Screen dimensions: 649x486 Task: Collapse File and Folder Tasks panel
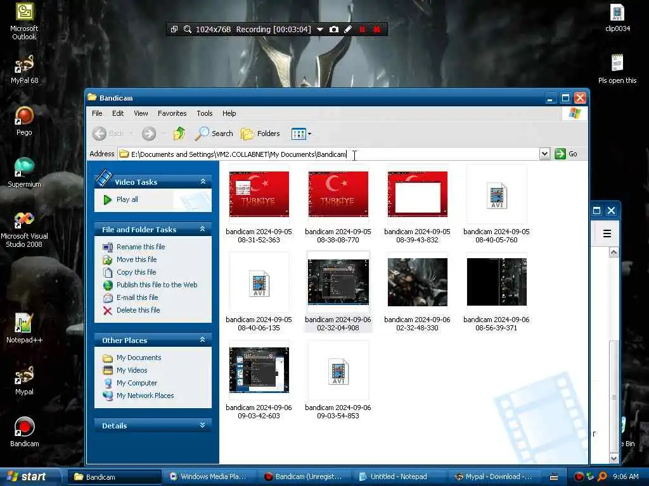click(203, 229)
